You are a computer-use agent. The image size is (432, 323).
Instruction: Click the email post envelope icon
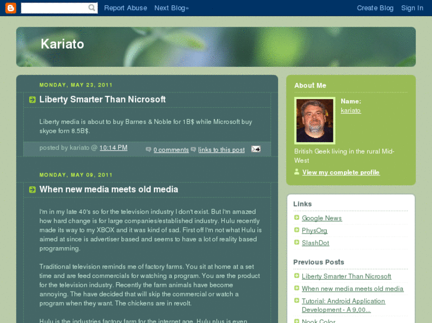(x=256, y=149)
